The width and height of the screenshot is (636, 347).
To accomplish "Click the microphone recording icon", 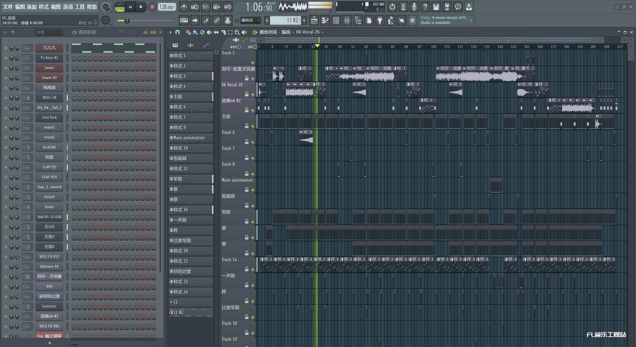I will pos(414,7).
